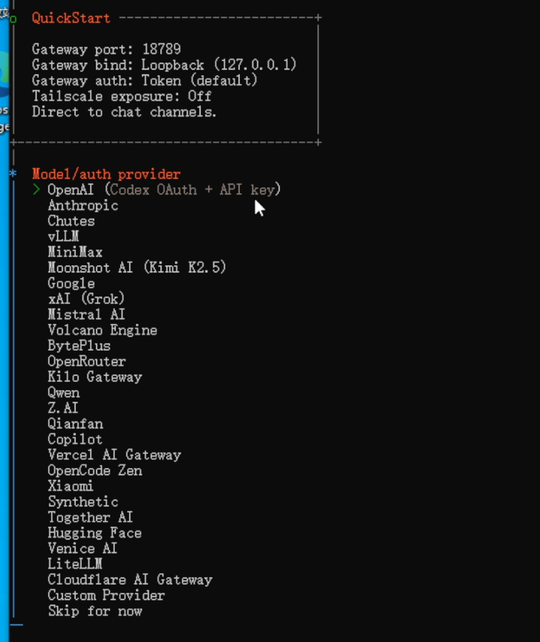Choose the xAI (Grok) provider
The width and height of the screenshot is (540, 642).
(86, 299)
